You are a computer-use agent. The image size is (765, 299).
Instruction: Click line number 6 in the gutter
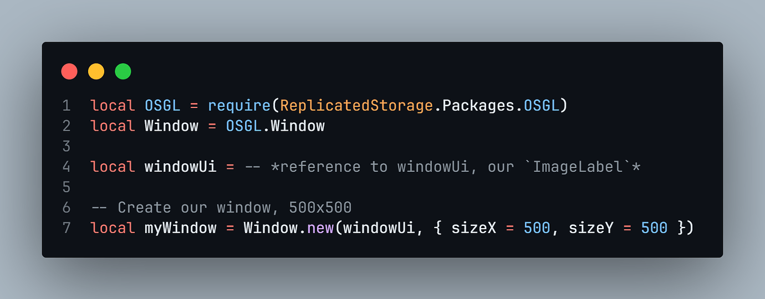(67, 208)
